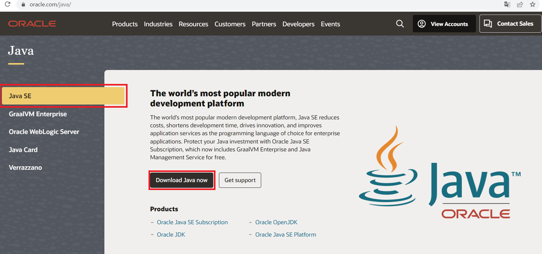Click the share page icon
The image size is (542, 254).
[x=520, y=4]
